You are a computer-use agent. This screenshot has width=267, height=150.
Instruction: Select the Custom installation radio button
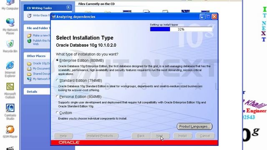coord(57,112)
